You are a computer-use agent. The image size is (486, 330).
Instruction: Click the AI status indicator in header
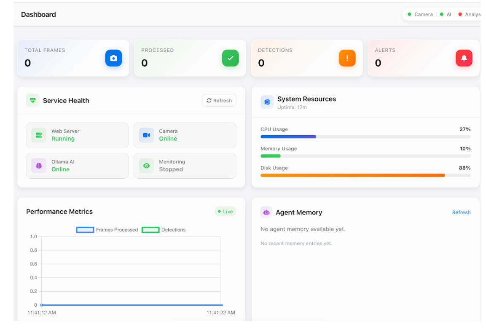click(x=446, y=14)
